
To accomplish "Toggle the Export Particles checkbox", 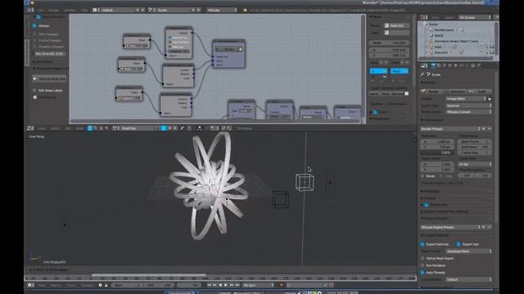I will (422, 244).
